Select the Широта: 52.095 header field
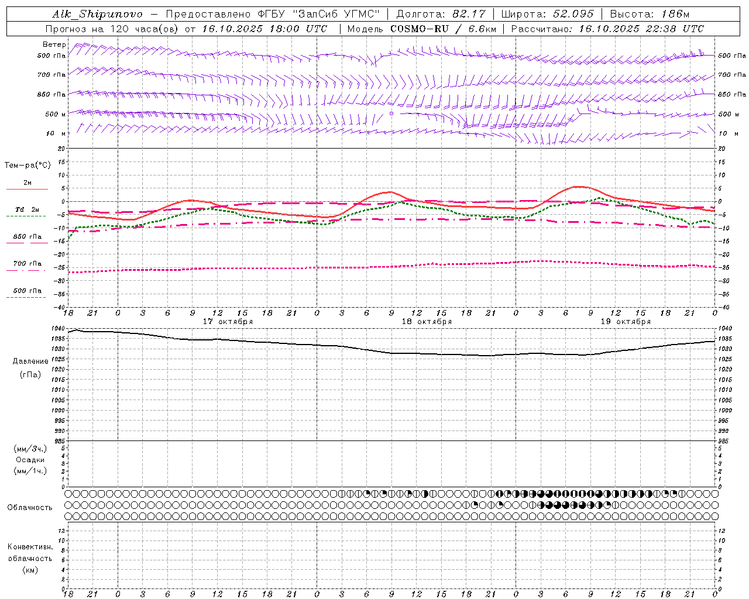The width and height of the screenshot is (749, 599). point(548,14)
